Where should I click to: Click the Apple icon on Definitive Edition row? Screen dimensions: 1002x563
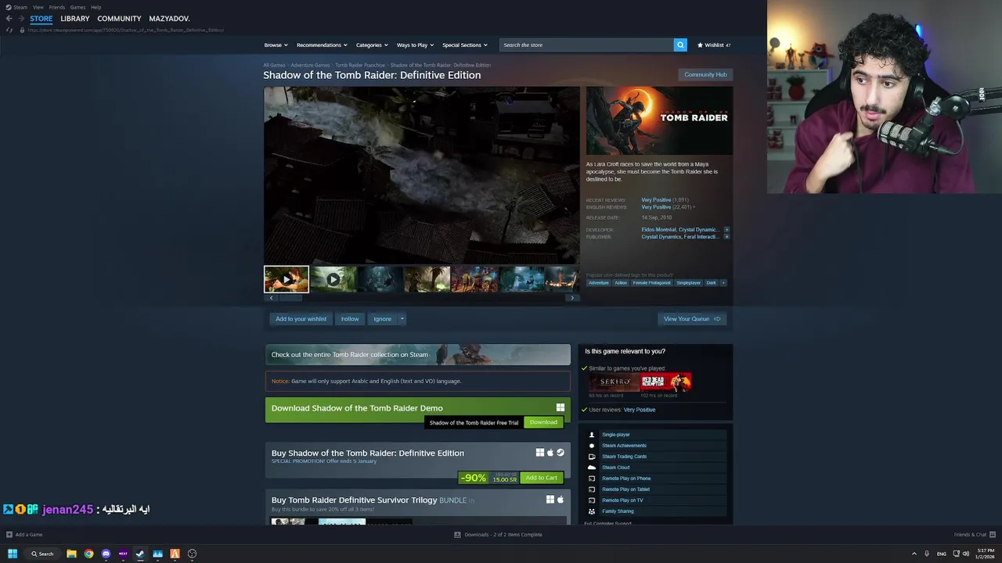550,453
